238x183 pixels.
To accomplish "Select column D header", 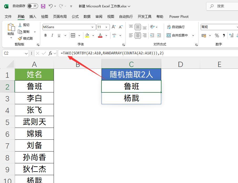I will 180,64.
